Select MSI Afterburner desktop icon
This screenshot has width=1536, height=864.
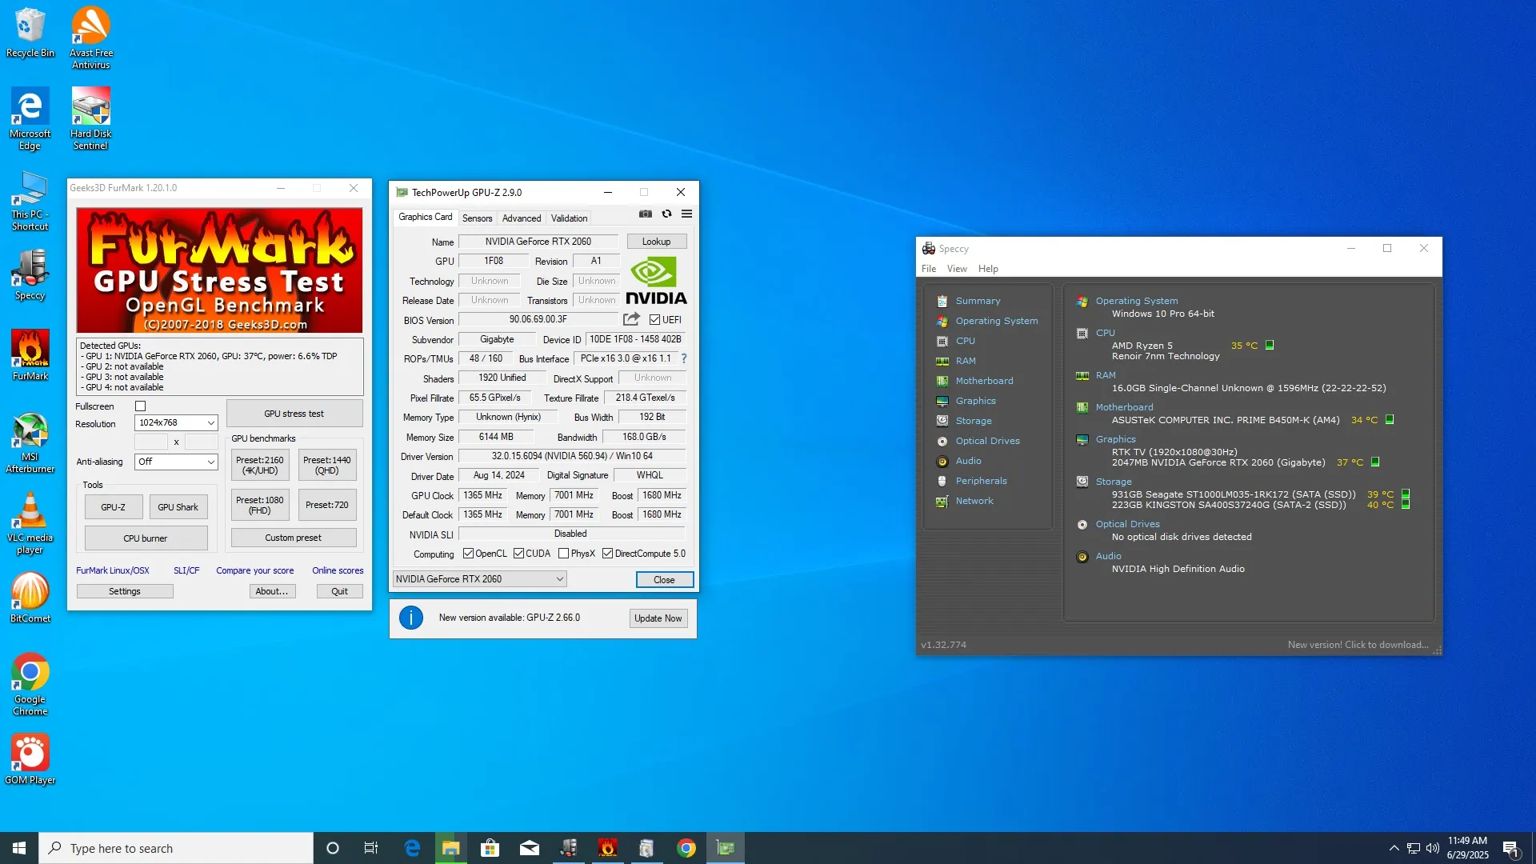30,442
